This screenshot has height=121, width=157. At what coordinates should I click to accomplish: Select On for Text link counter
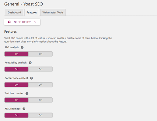point(16,100)
